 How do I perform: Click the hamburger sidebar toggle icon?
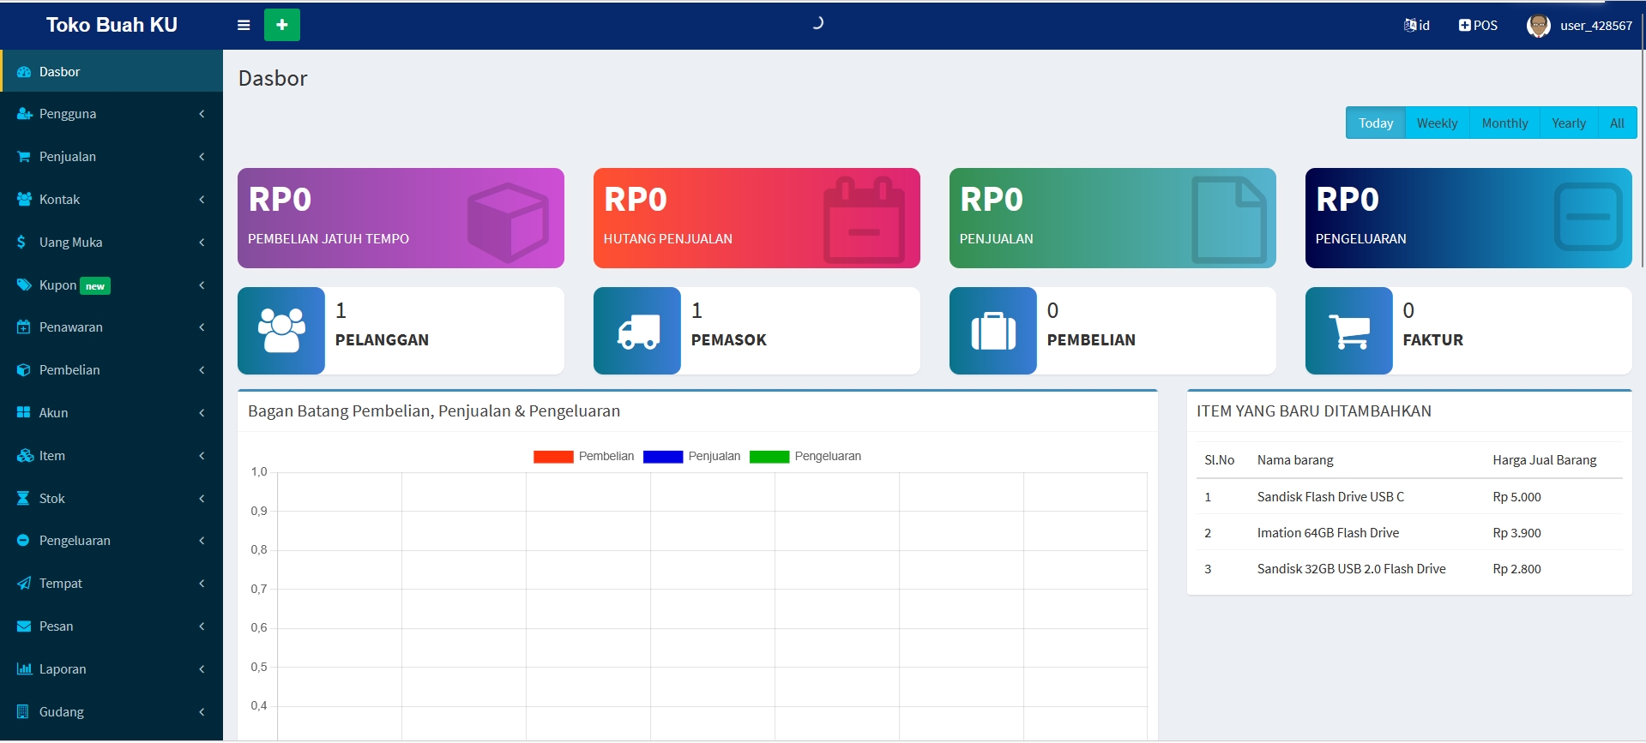pyautogui.click(x=244, y=26)
